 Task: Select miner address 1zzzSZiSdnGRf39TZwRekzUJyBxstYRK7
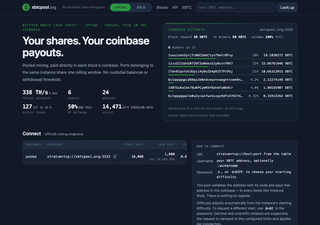tap(200, 63)
